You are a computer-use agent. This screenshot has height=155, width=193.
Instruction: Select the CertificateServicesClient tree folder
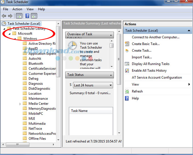pos(42,69)
